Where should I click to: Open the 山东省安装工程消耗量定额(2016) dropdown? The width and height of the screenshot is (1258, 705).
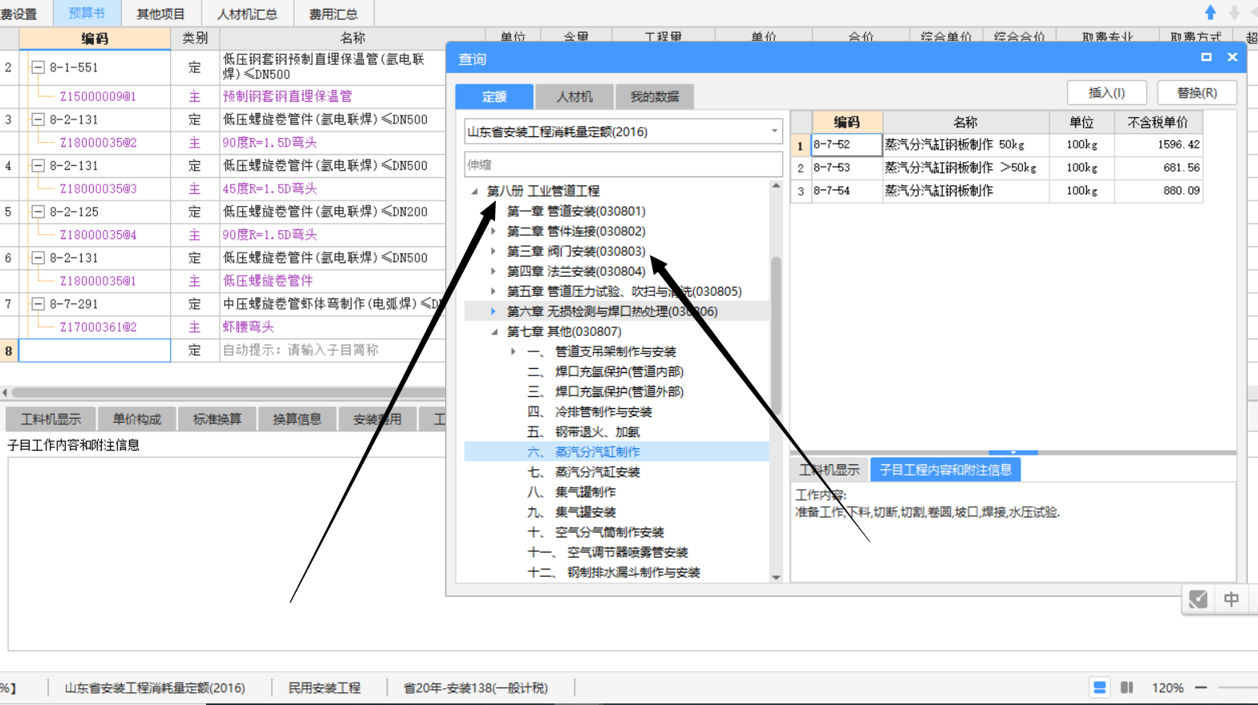[x=774, y=132]
